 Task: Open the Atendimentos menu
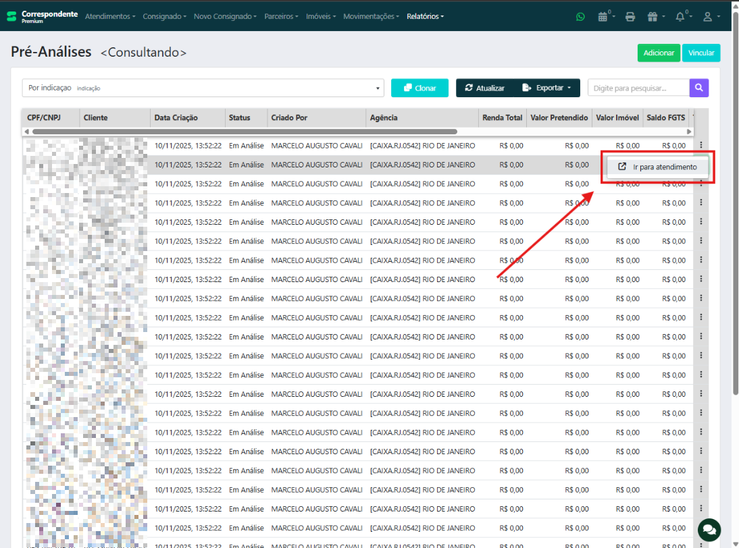point(110,17)
